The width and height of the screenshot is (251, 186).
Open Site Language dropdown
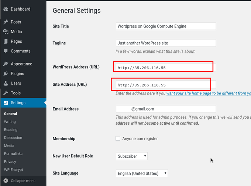(142, 173)
